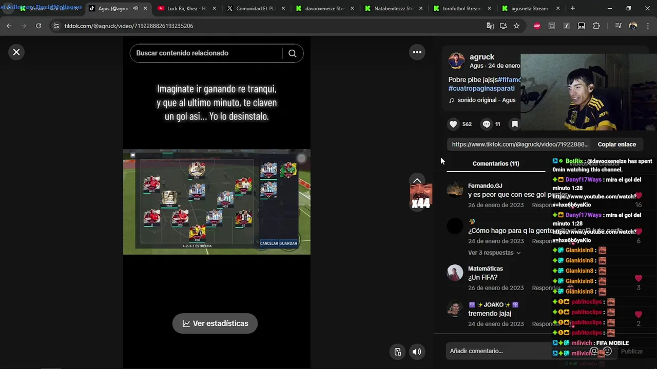Open the Chrome extensions puzzle menu
657x369 pixels.
click(x=596, y=26)
